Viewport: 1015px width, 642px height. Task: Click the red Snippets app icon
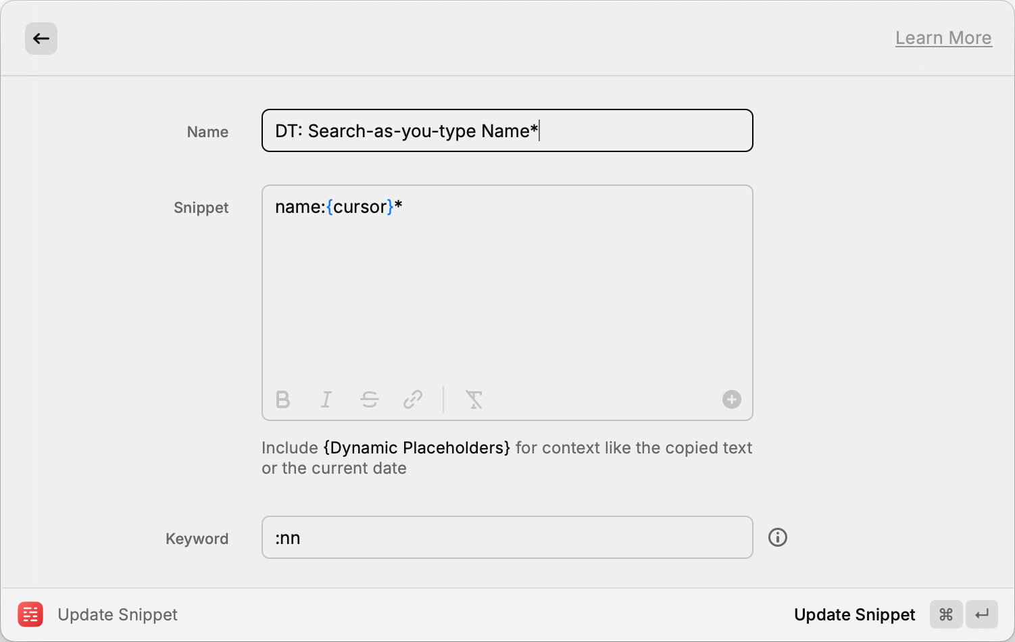[x=30, y=614]
